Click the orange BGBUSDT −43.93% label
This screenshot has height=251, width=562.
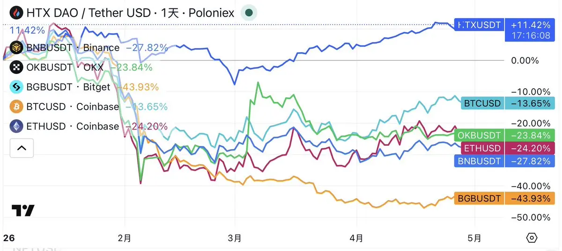tap(503, 198)
